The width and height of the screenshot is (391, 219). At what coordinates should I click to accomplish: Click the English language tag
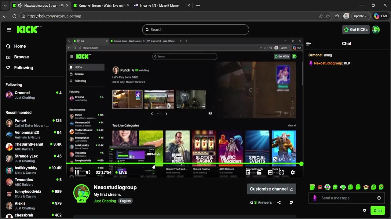(x=125, y=201)
